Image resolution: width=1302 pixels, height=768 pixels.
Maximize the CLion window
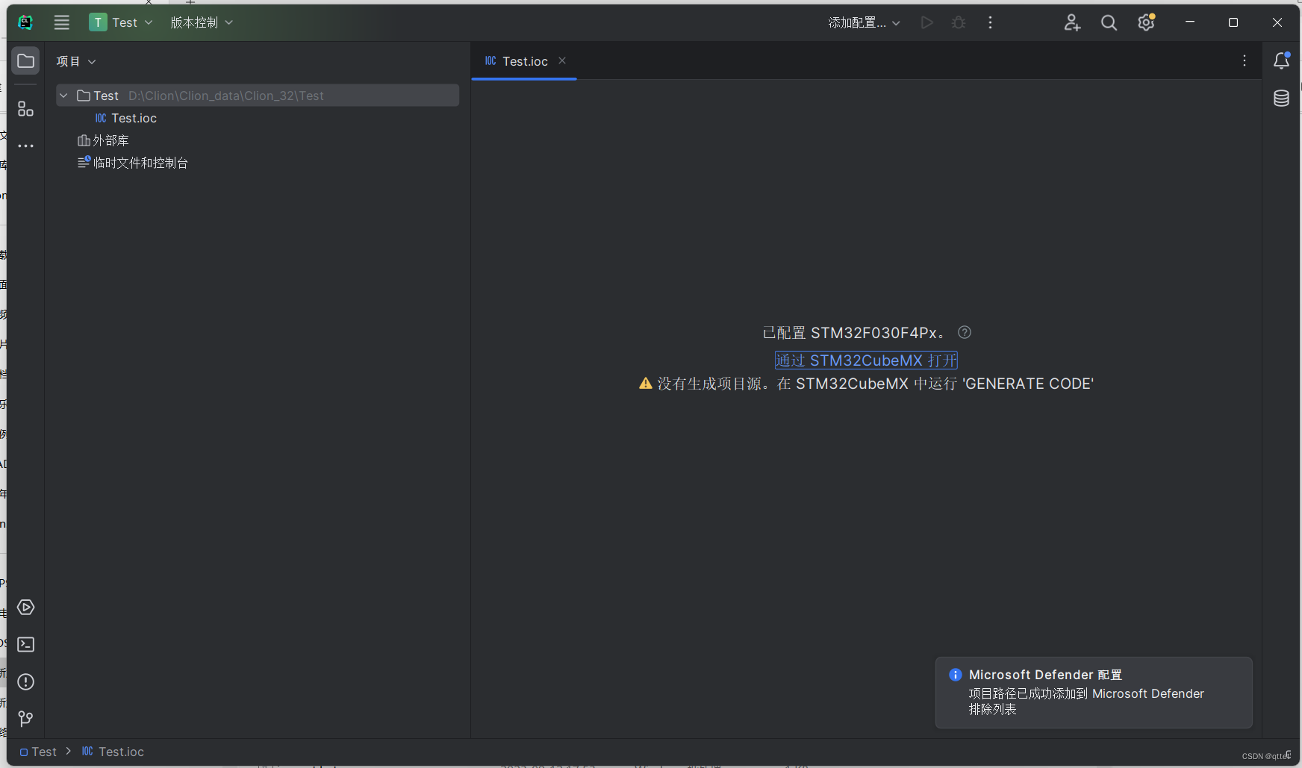(x=1233, y=22)
